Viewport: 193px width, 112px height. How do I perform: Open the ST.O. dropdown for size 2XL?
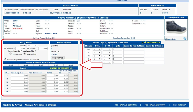(107, 49)
